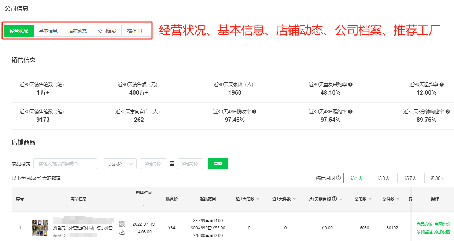
Task: Click the QR code icon for the first product
Action: (x=122, y=223)
